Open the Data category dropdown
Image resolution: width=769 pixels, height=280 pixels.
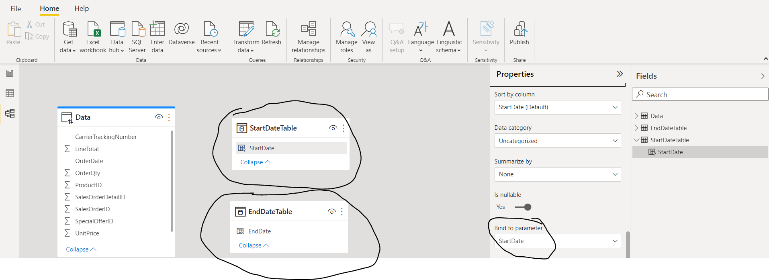coord(558,141)
